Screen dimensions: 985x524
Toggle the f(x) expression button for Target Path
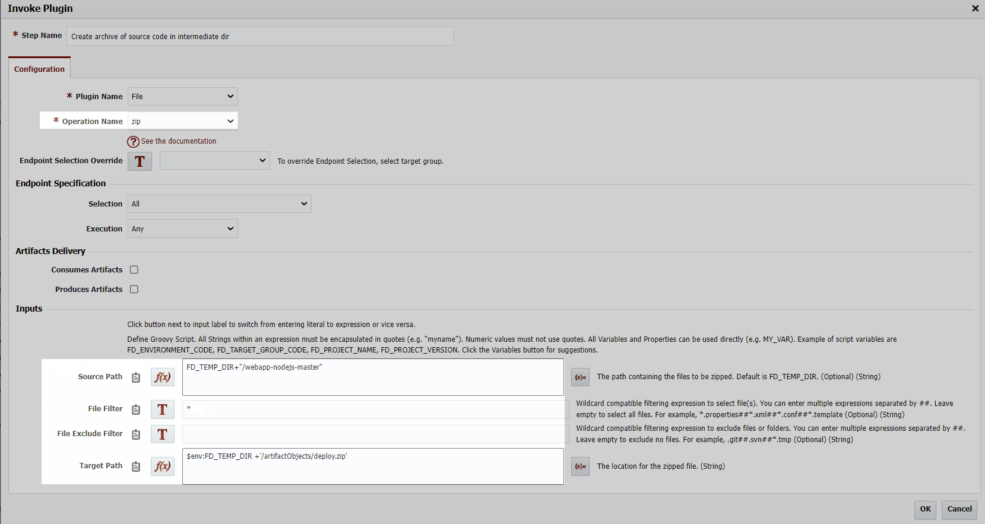163,466
